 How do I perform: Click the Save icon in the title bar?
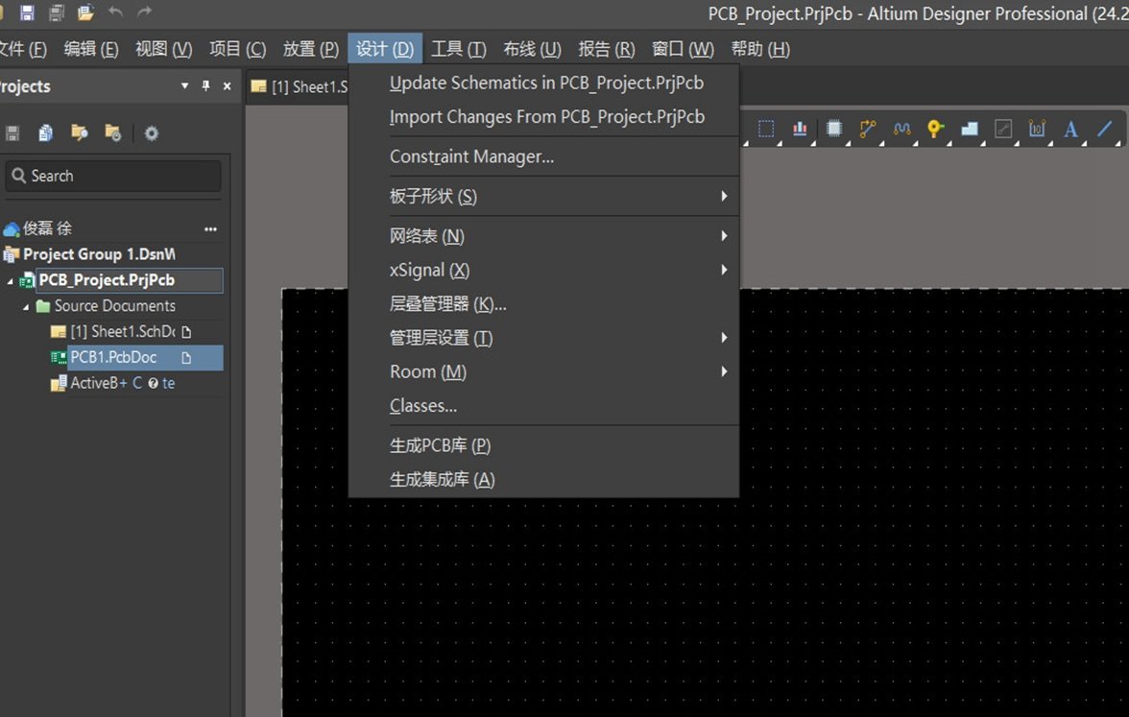point(27,12)
